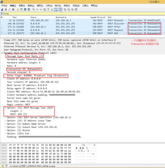Screen dimensions: 165x168
Task: Reload the capture file
Action: [29, 9]
